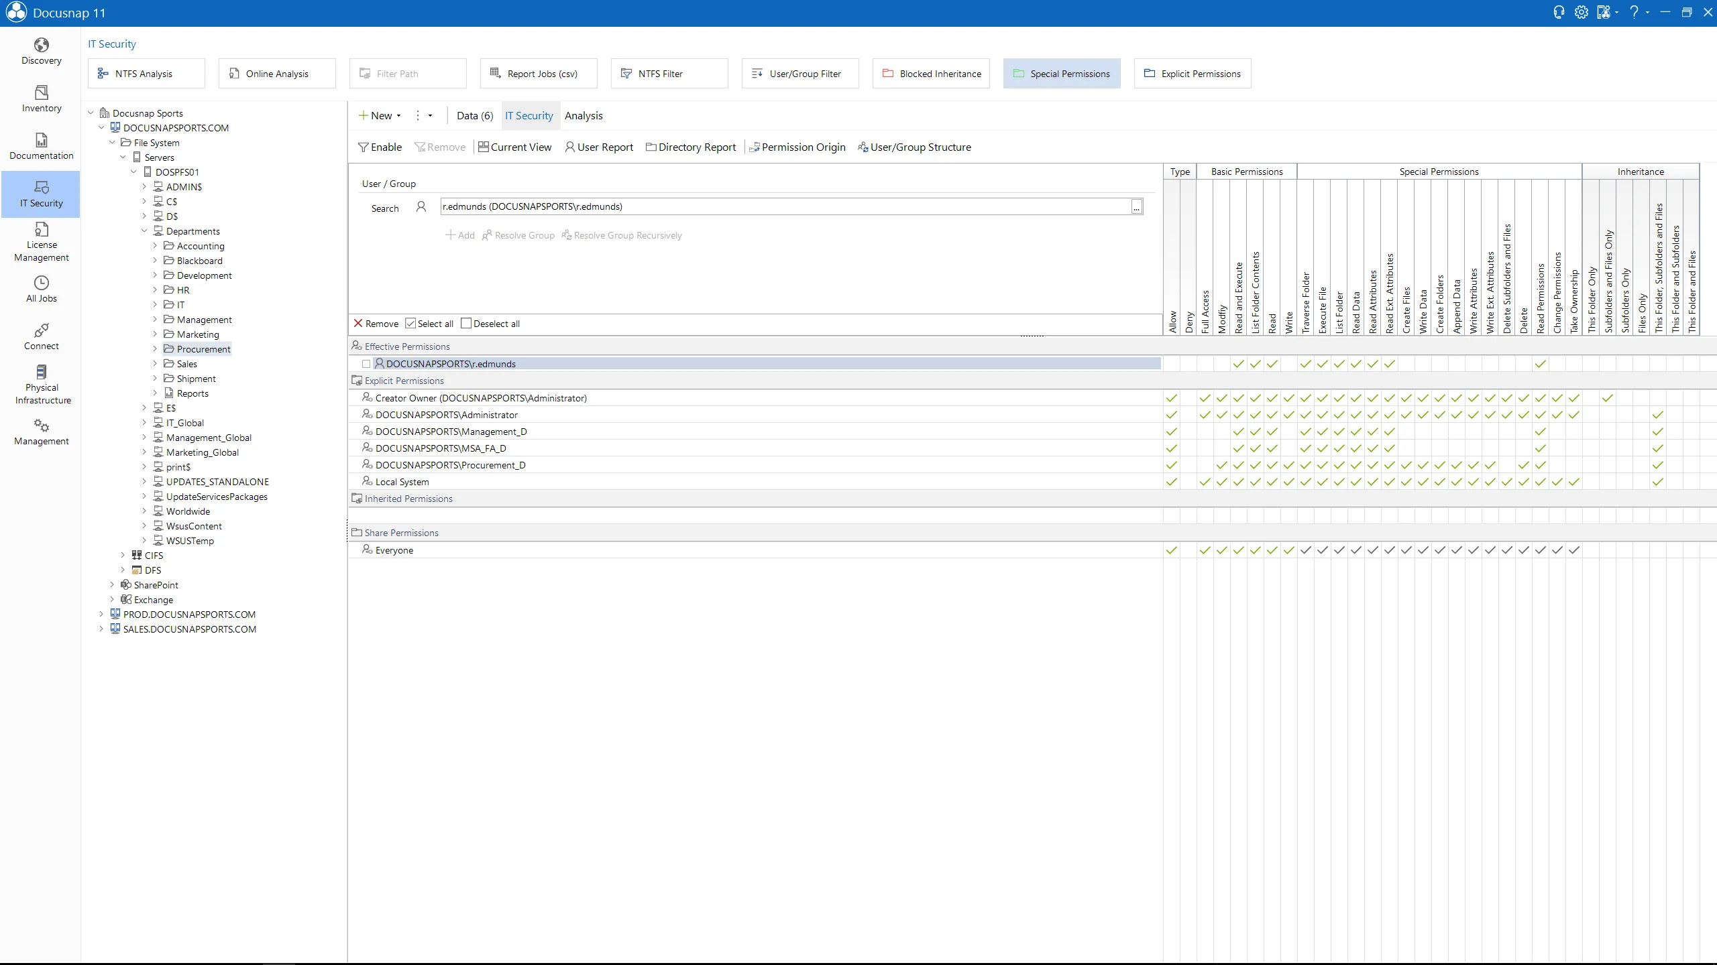Viewport: 1717px width, 965px height.
Task: Click the settings gear in title bar
Action: click(1581, 12)
